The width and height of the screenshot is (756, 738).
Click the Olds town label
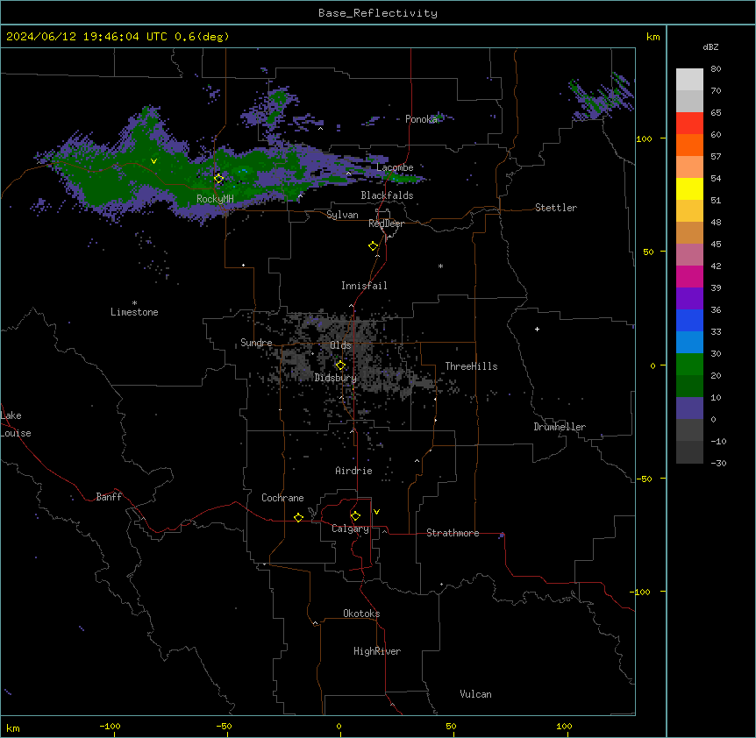pos(340,345)
